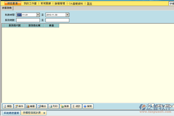Click the Σ 統計 statistics button
The height and width of the screenshot is (116, 174).
click(76, 106)
